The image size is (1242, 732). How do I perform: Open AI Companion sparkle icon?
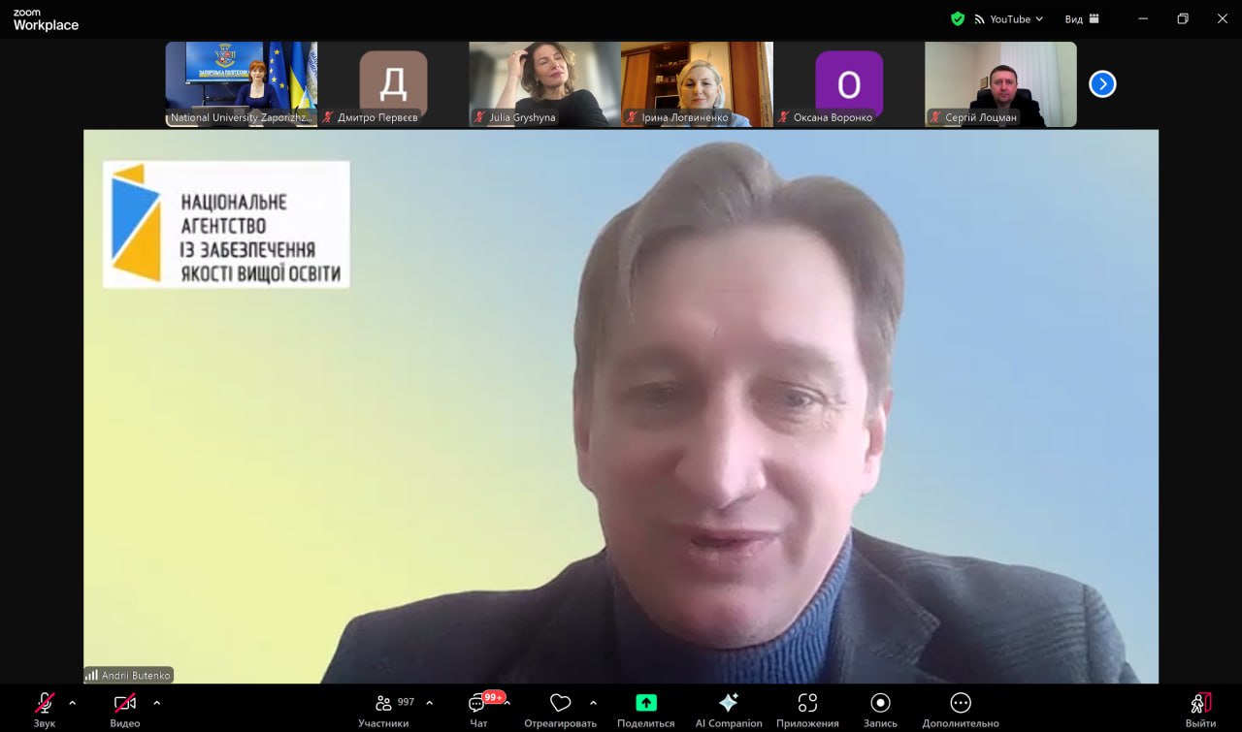(729, 703)
